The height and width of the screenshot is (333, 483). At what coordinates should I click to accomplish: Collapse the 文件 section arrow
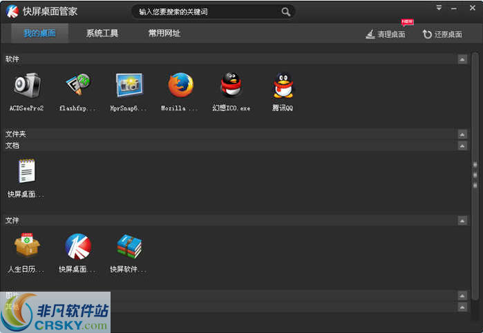[462, 221]
